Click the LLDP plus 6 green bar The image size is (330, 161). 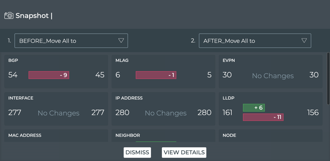tap(254, 108)
